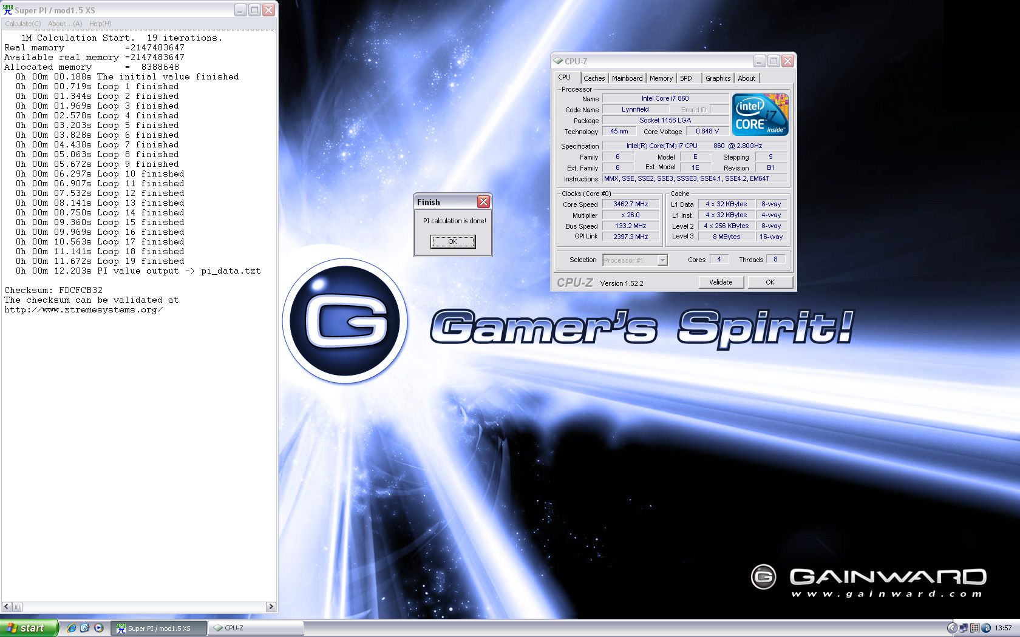
Task: Switch to the Memory tab in CPU-Z
Action: 661,78
